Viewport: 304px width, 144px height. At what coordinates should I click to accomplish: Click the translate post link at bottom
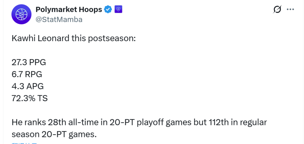point(25,143)
